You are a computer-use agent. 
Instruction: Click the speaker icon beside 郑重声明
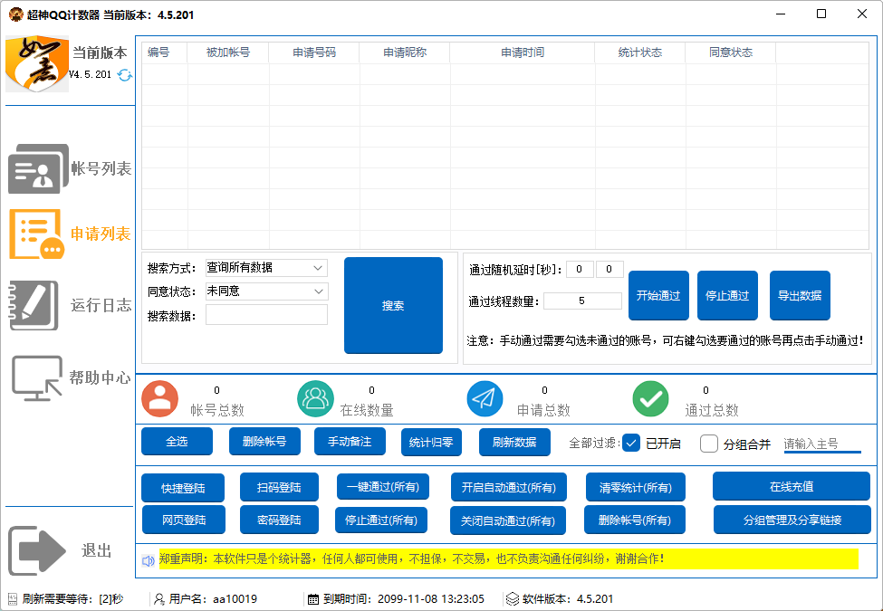tap(149, 560)
